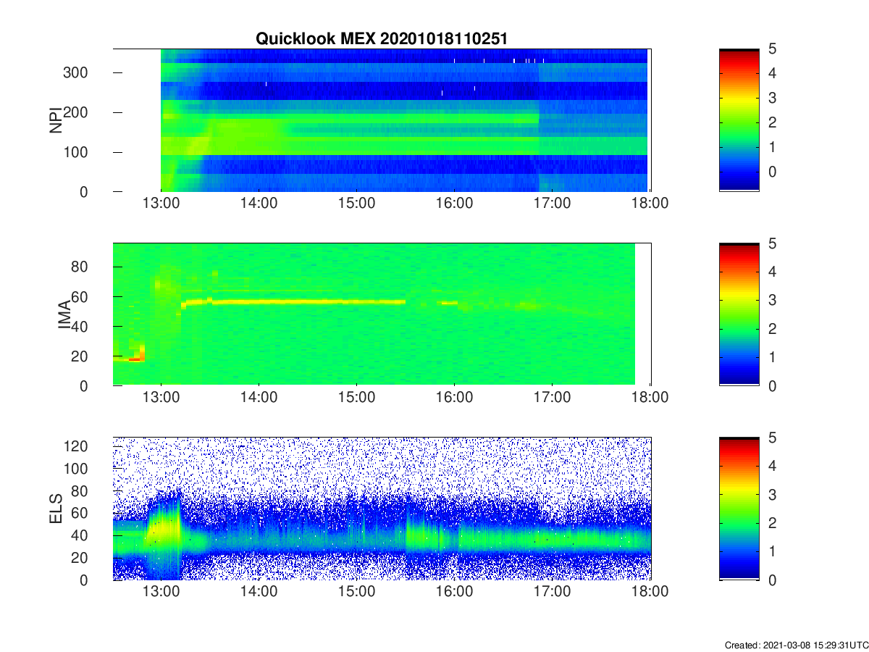This screenshot has width=869, height=652.
Task: Click '17:00' under the NPI panel
Action: click(552, 204)
